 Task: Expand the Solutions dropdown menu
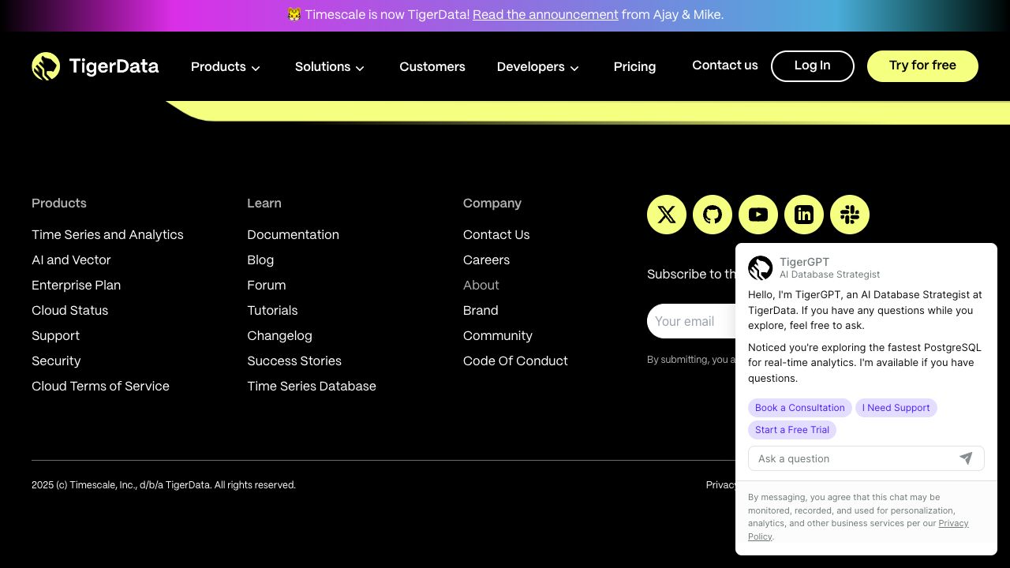330,67
